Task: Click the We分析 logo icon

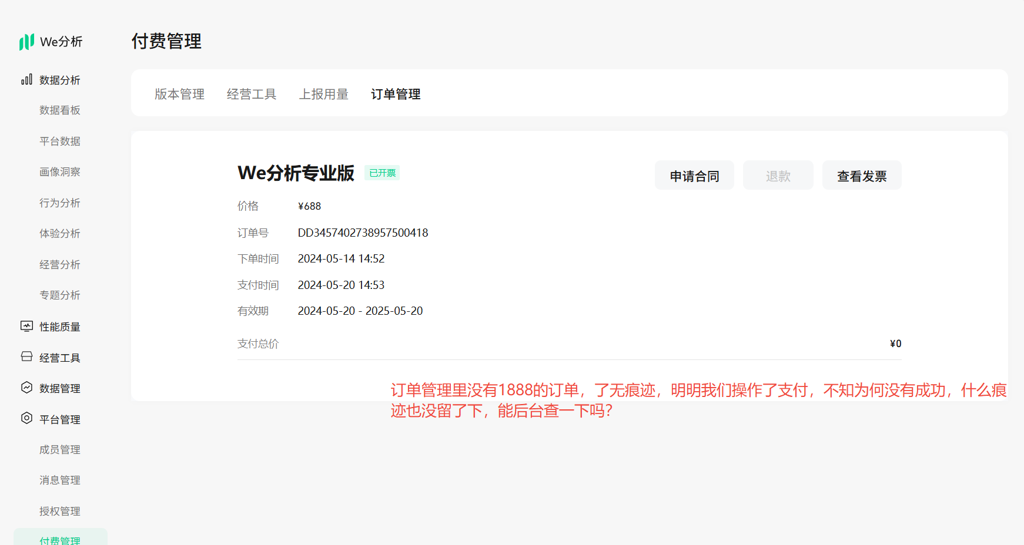Action: tap(27, 42)
